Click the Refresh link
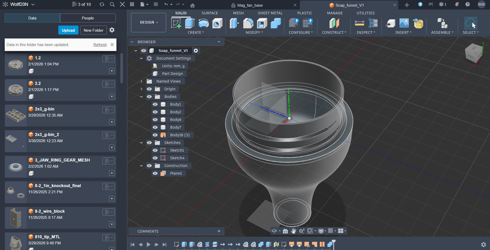The height and width of the screenshot is (250, 490). (100, 45)
